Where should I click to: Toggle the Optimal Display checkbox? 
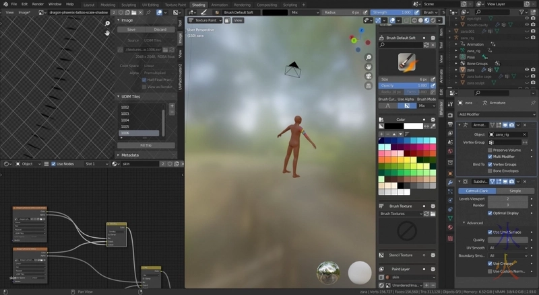click(x=490, y=213)
